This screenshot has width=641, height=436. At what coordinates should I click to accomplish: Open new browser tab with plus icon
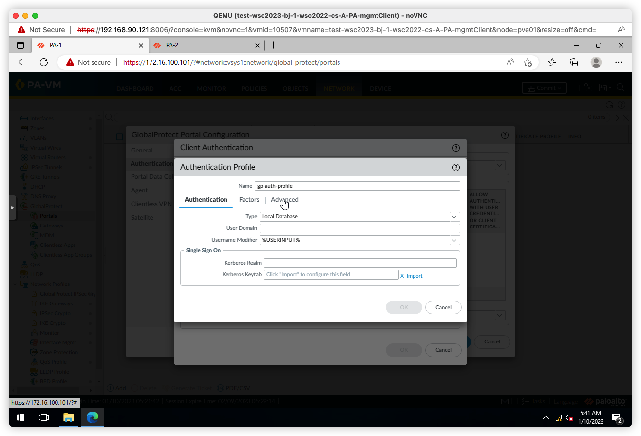274,45
